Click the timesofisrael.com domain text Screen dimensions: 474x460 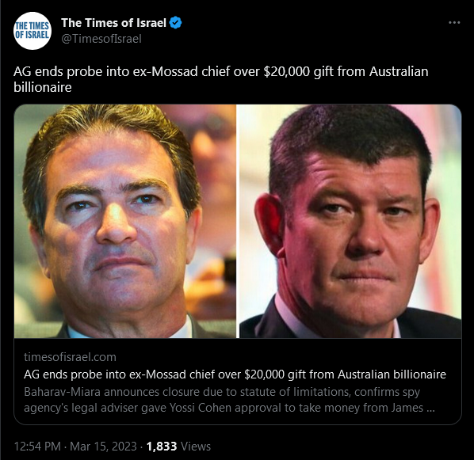(70, 357)
